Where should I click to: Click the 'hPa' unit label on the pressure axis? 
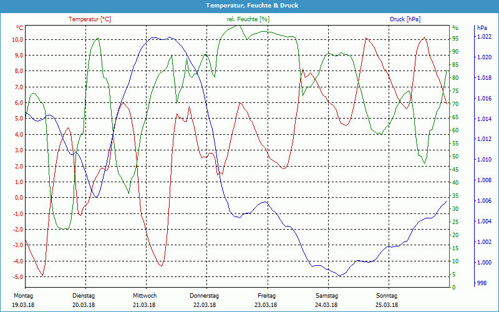[x=482, y=28]
